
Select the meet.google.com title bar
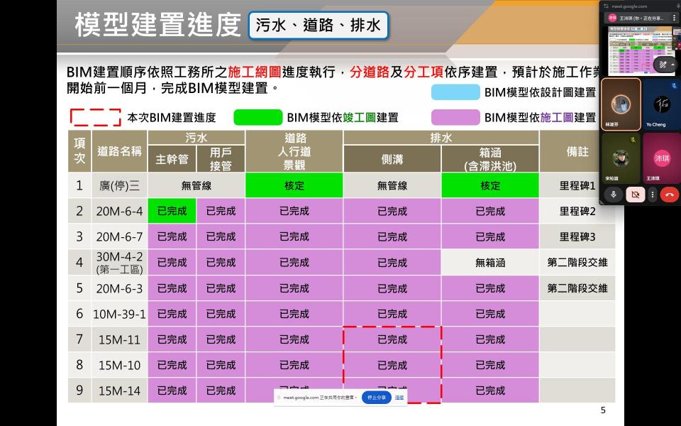[x=628, y=6]
